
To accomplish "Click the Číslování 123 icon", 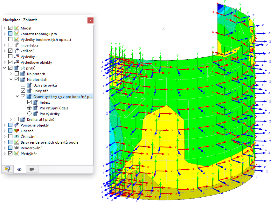I will click(x=17, y=137).
